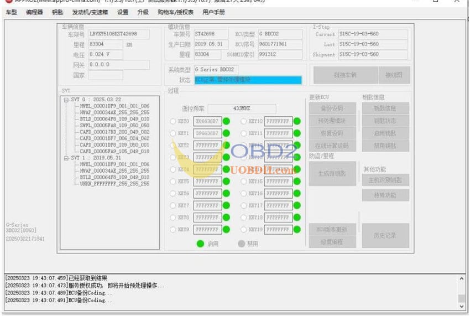
Task: Collapse the SVT 0 tree node
Action: click(x=66, y=100)
